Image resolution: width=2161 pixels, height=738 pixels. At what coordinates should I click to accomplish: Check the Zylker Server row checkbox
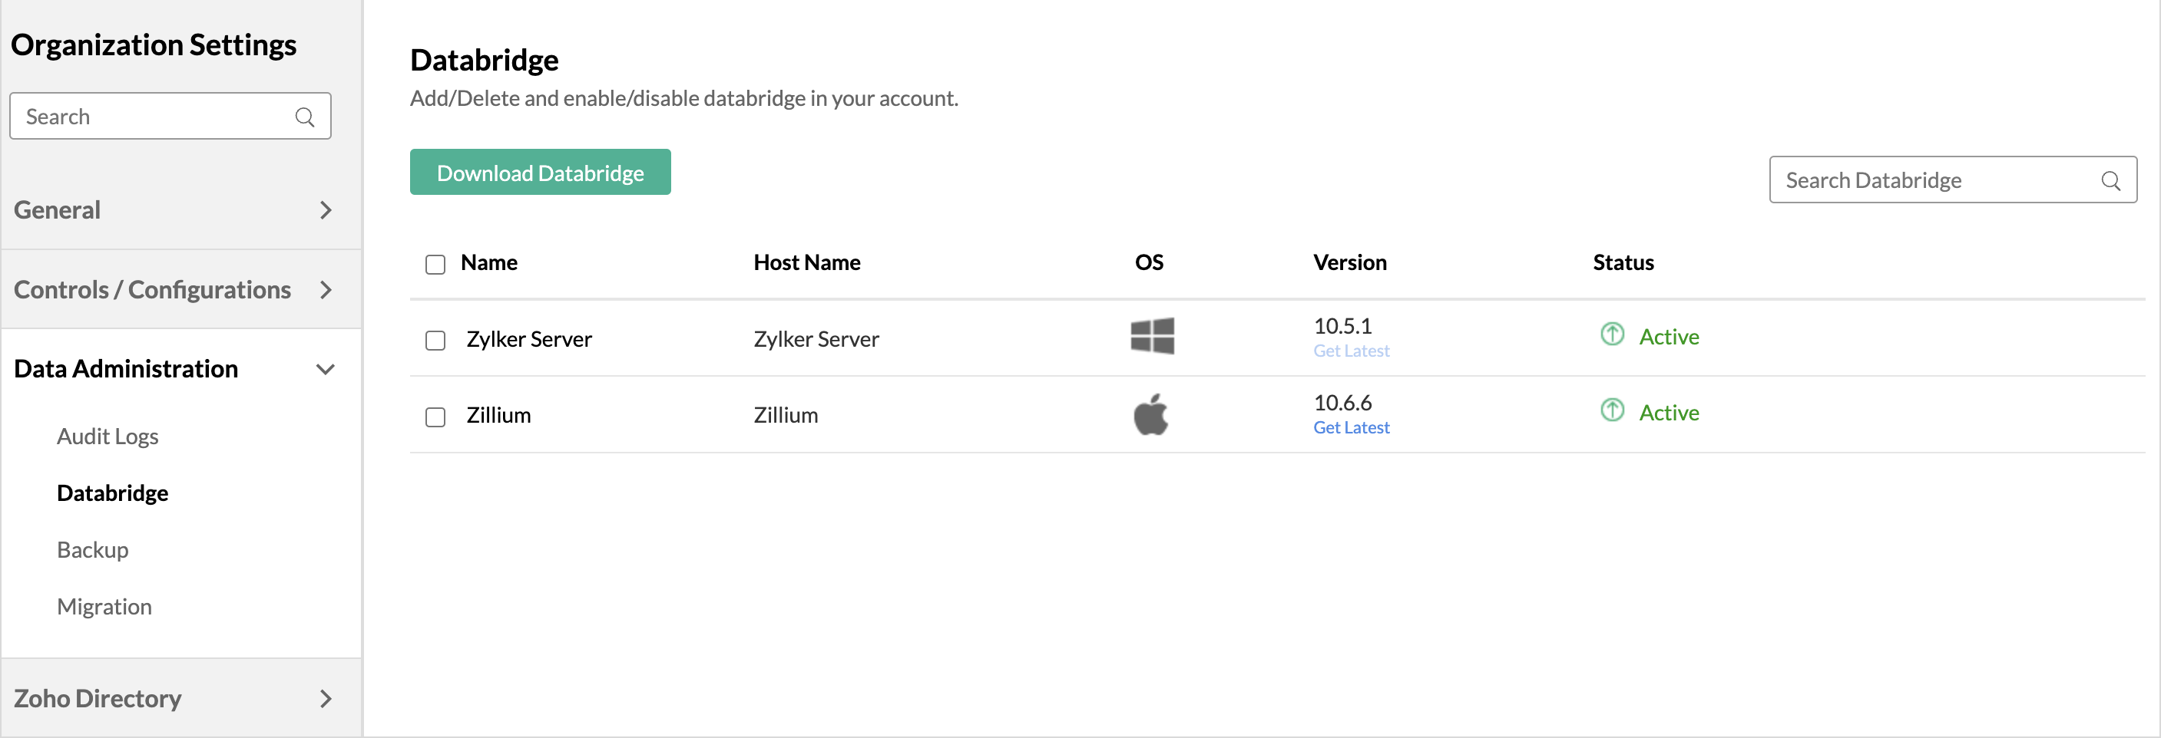435,340
